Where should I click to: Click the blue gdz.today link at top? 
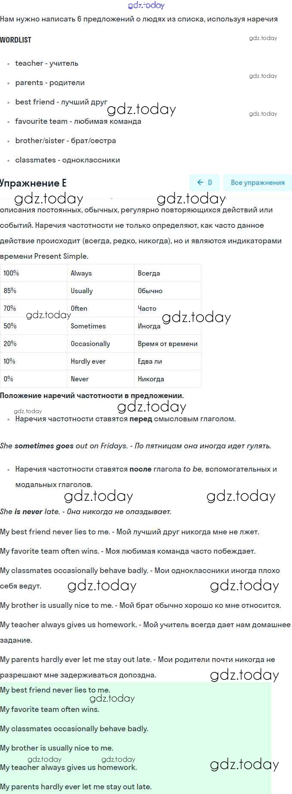pos(146,5)
